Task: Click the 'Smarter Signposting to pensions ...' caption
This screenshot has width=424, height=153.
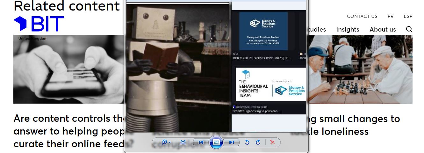Action: coord(257,111)
